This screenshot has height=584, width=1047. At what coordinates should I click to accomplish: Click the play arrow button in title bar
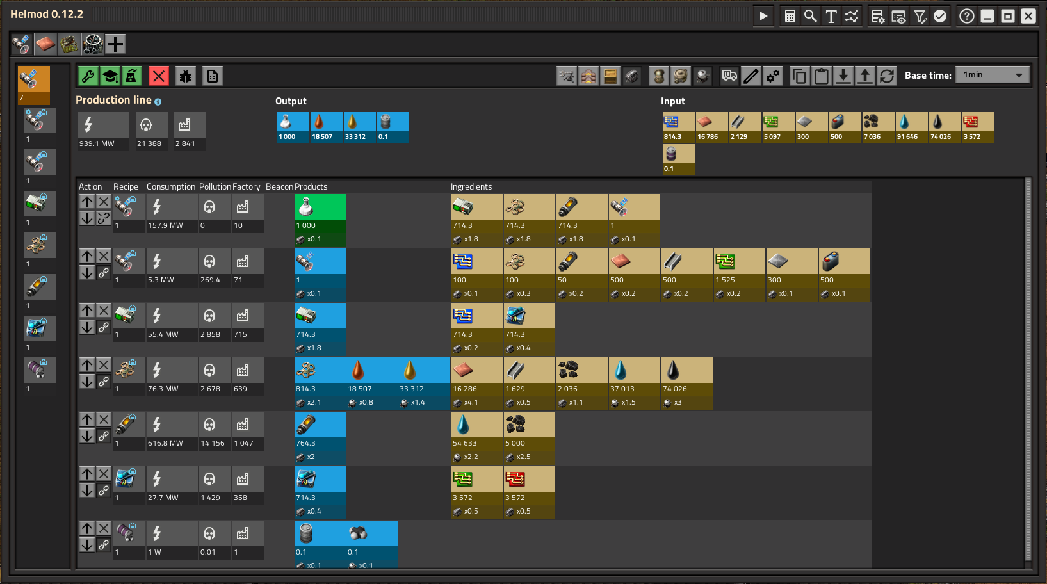pyautogui.click(x=763, y=16)
